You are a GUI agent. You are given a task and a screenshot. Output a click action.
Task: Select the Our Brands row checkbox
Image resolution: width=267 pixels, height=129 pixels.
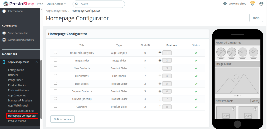pyautogui.click(x=55, y=75)
